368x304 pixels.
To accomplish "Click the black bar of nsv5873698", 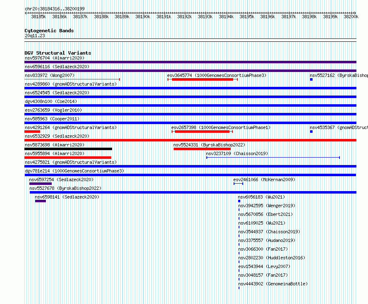I will click(x=68, y=149).
